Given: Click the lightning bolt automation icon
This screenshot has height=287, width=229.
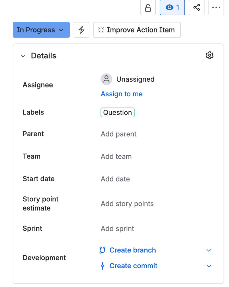Looking at the screenshot, I should pyautogui.click(x=81, y=30).
